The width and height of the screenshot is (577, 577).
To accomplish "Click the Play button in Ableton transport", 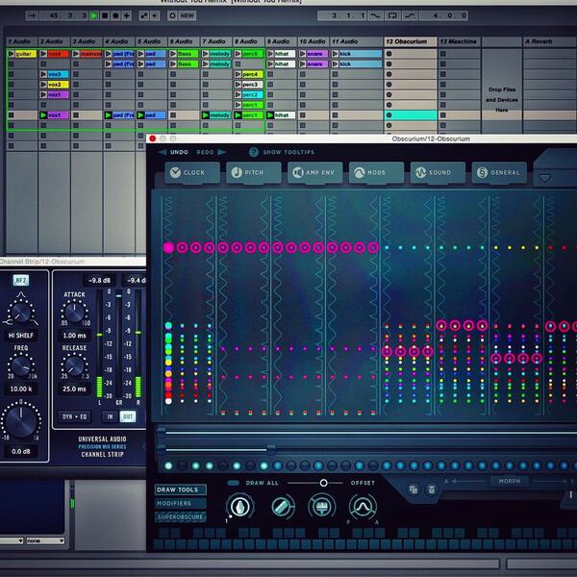I will click(94, 15).
